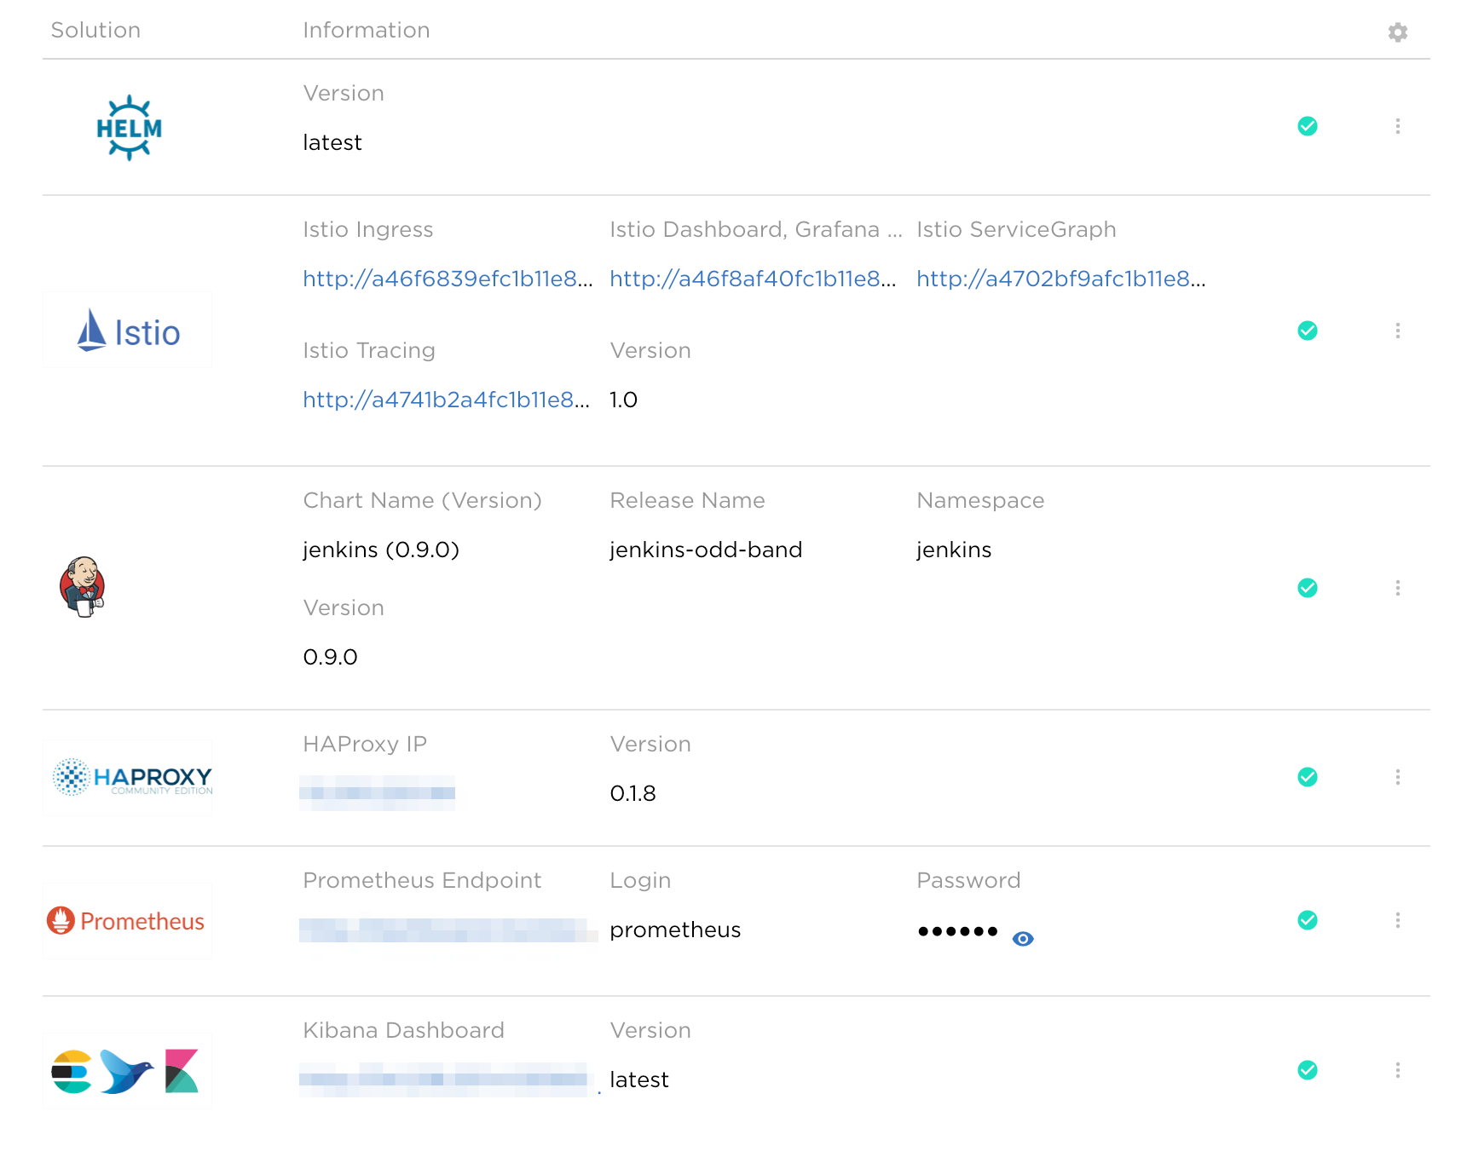The image size is (1473, 1157).
Task: Open the three-dot menu for HAProxy
Action: click(x=1398, y=777)
